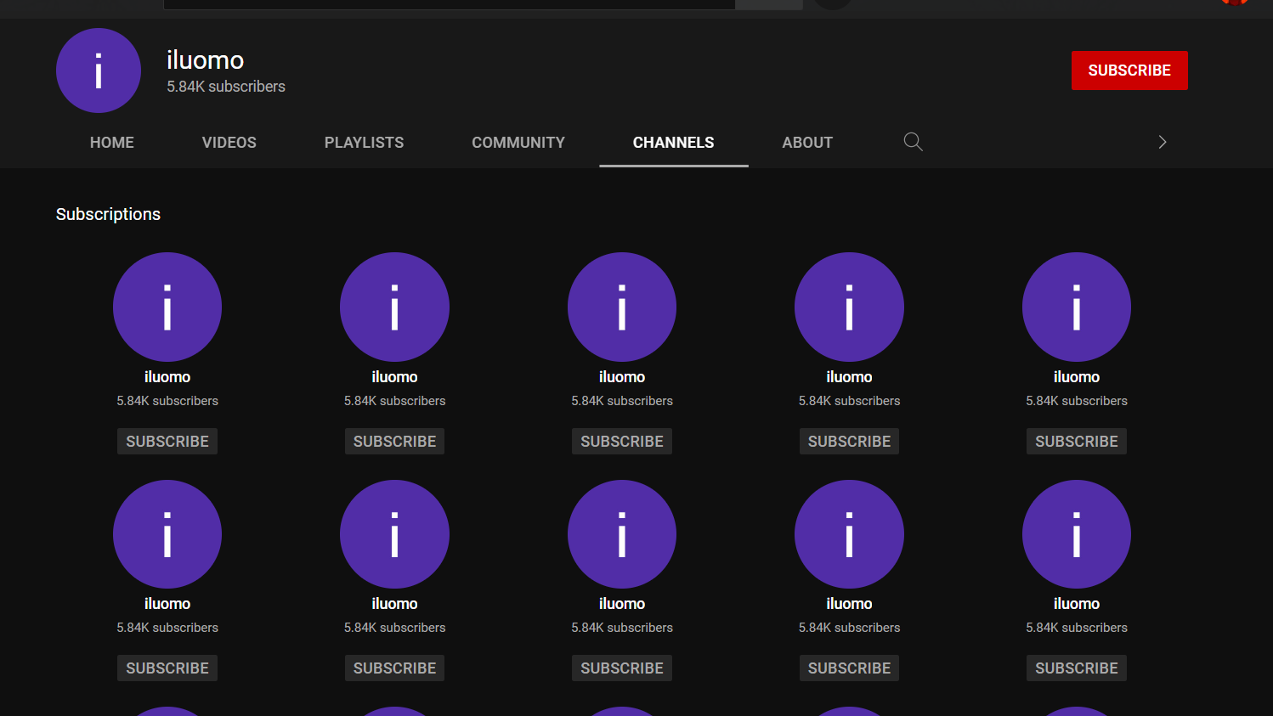
Task: Go to the PLAYLISTS tab
Action: point(365,143)
